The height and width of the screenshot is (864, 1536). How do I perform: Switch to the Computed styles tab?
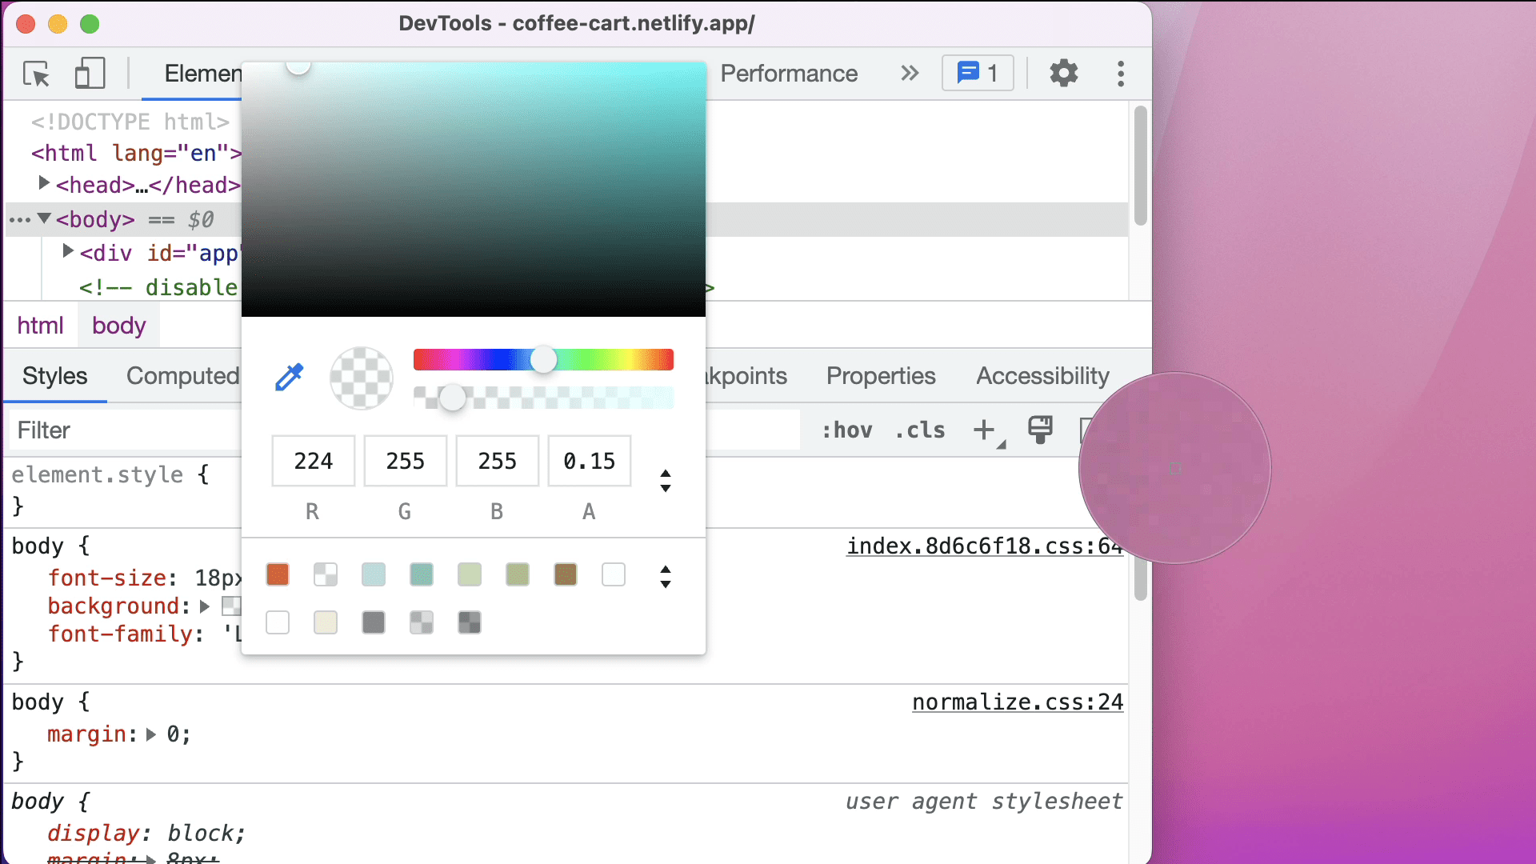tap(182, 375)
